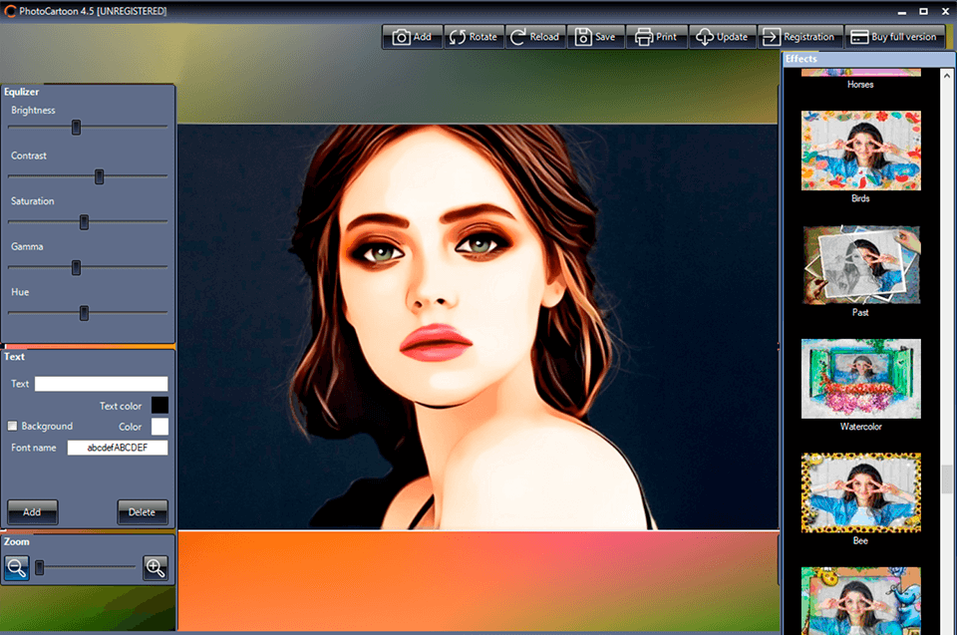This screenshot has height=635, width=957.
Task: Open the Equlizer panel section
Action: click(24, 91)
